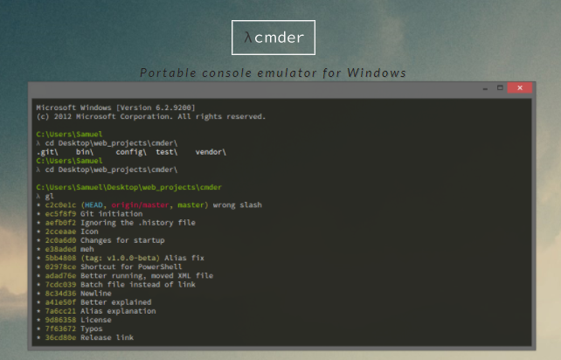Click the 'wrong slash' commit message
The image size is (561, 360).
tap(237, 205)
